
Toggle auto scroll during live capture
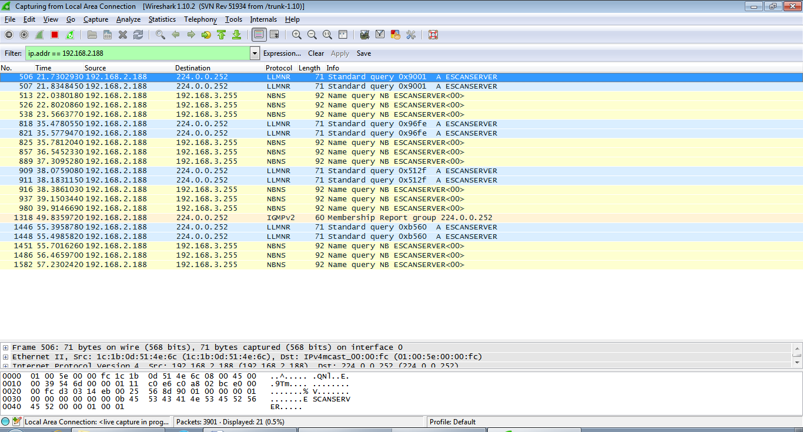tap(274, 35)
